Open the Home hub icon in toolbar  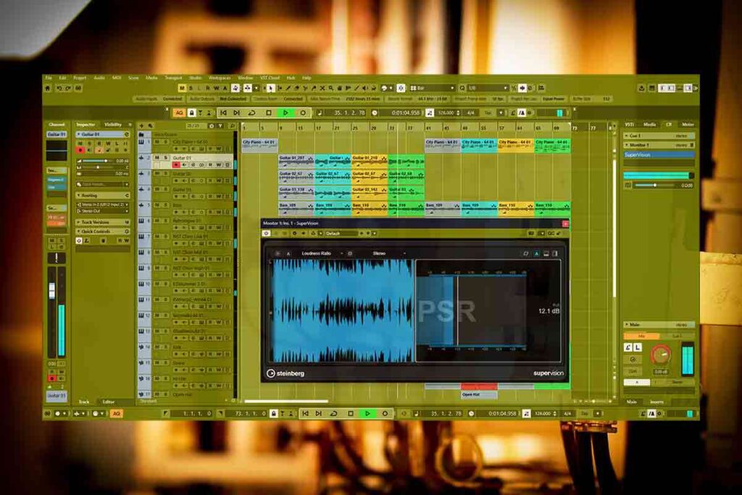point(48,88)
